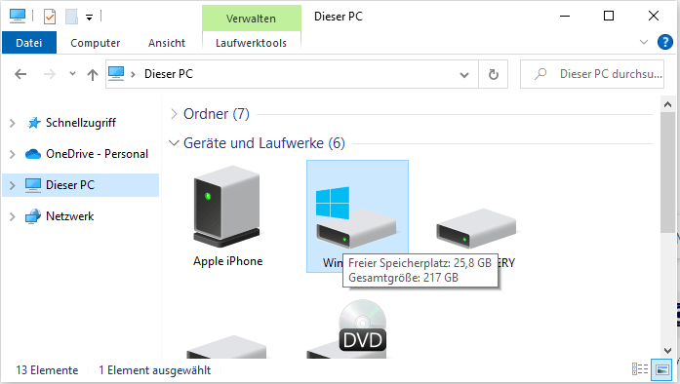Select the drive ending in ERY

(476, 228)
